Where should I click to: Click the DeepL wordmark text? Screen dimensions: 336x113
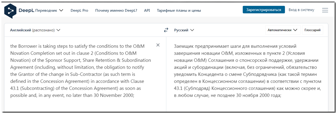tap(26, 10)
